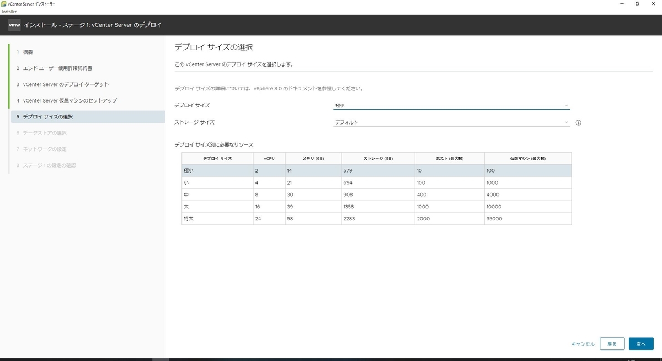The height and width of the screenshot is (361, 662).
Task: Click the 戻る button
Action: (x=612, y=343)
